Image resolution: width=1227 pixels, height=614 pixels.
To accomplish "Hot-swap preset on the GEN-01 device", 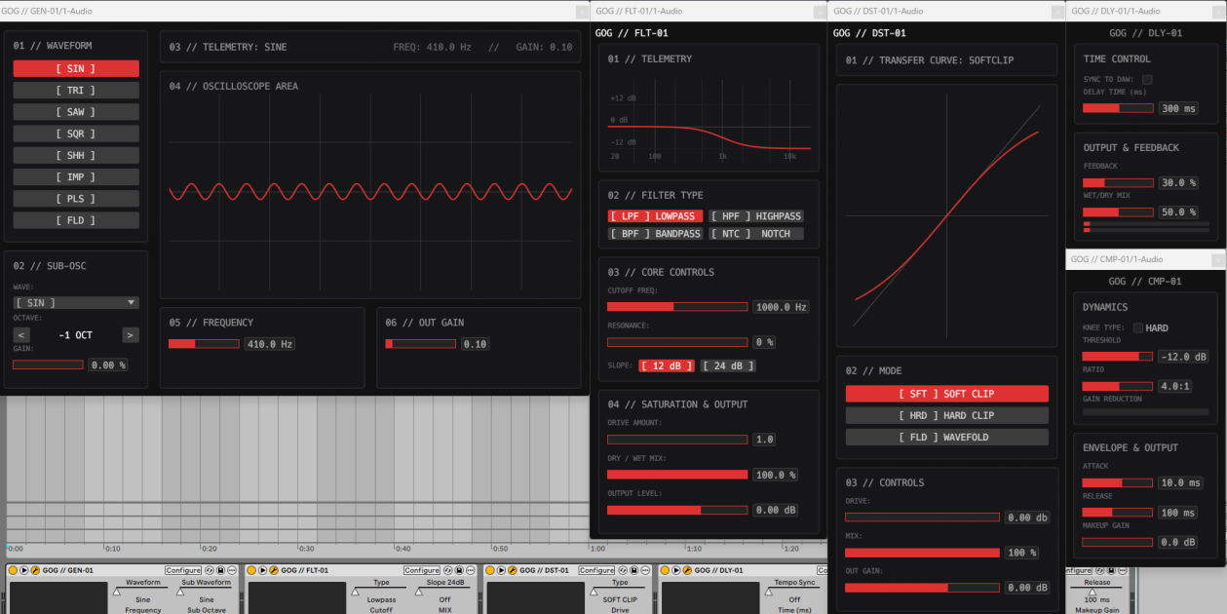I will click(210, 570).
